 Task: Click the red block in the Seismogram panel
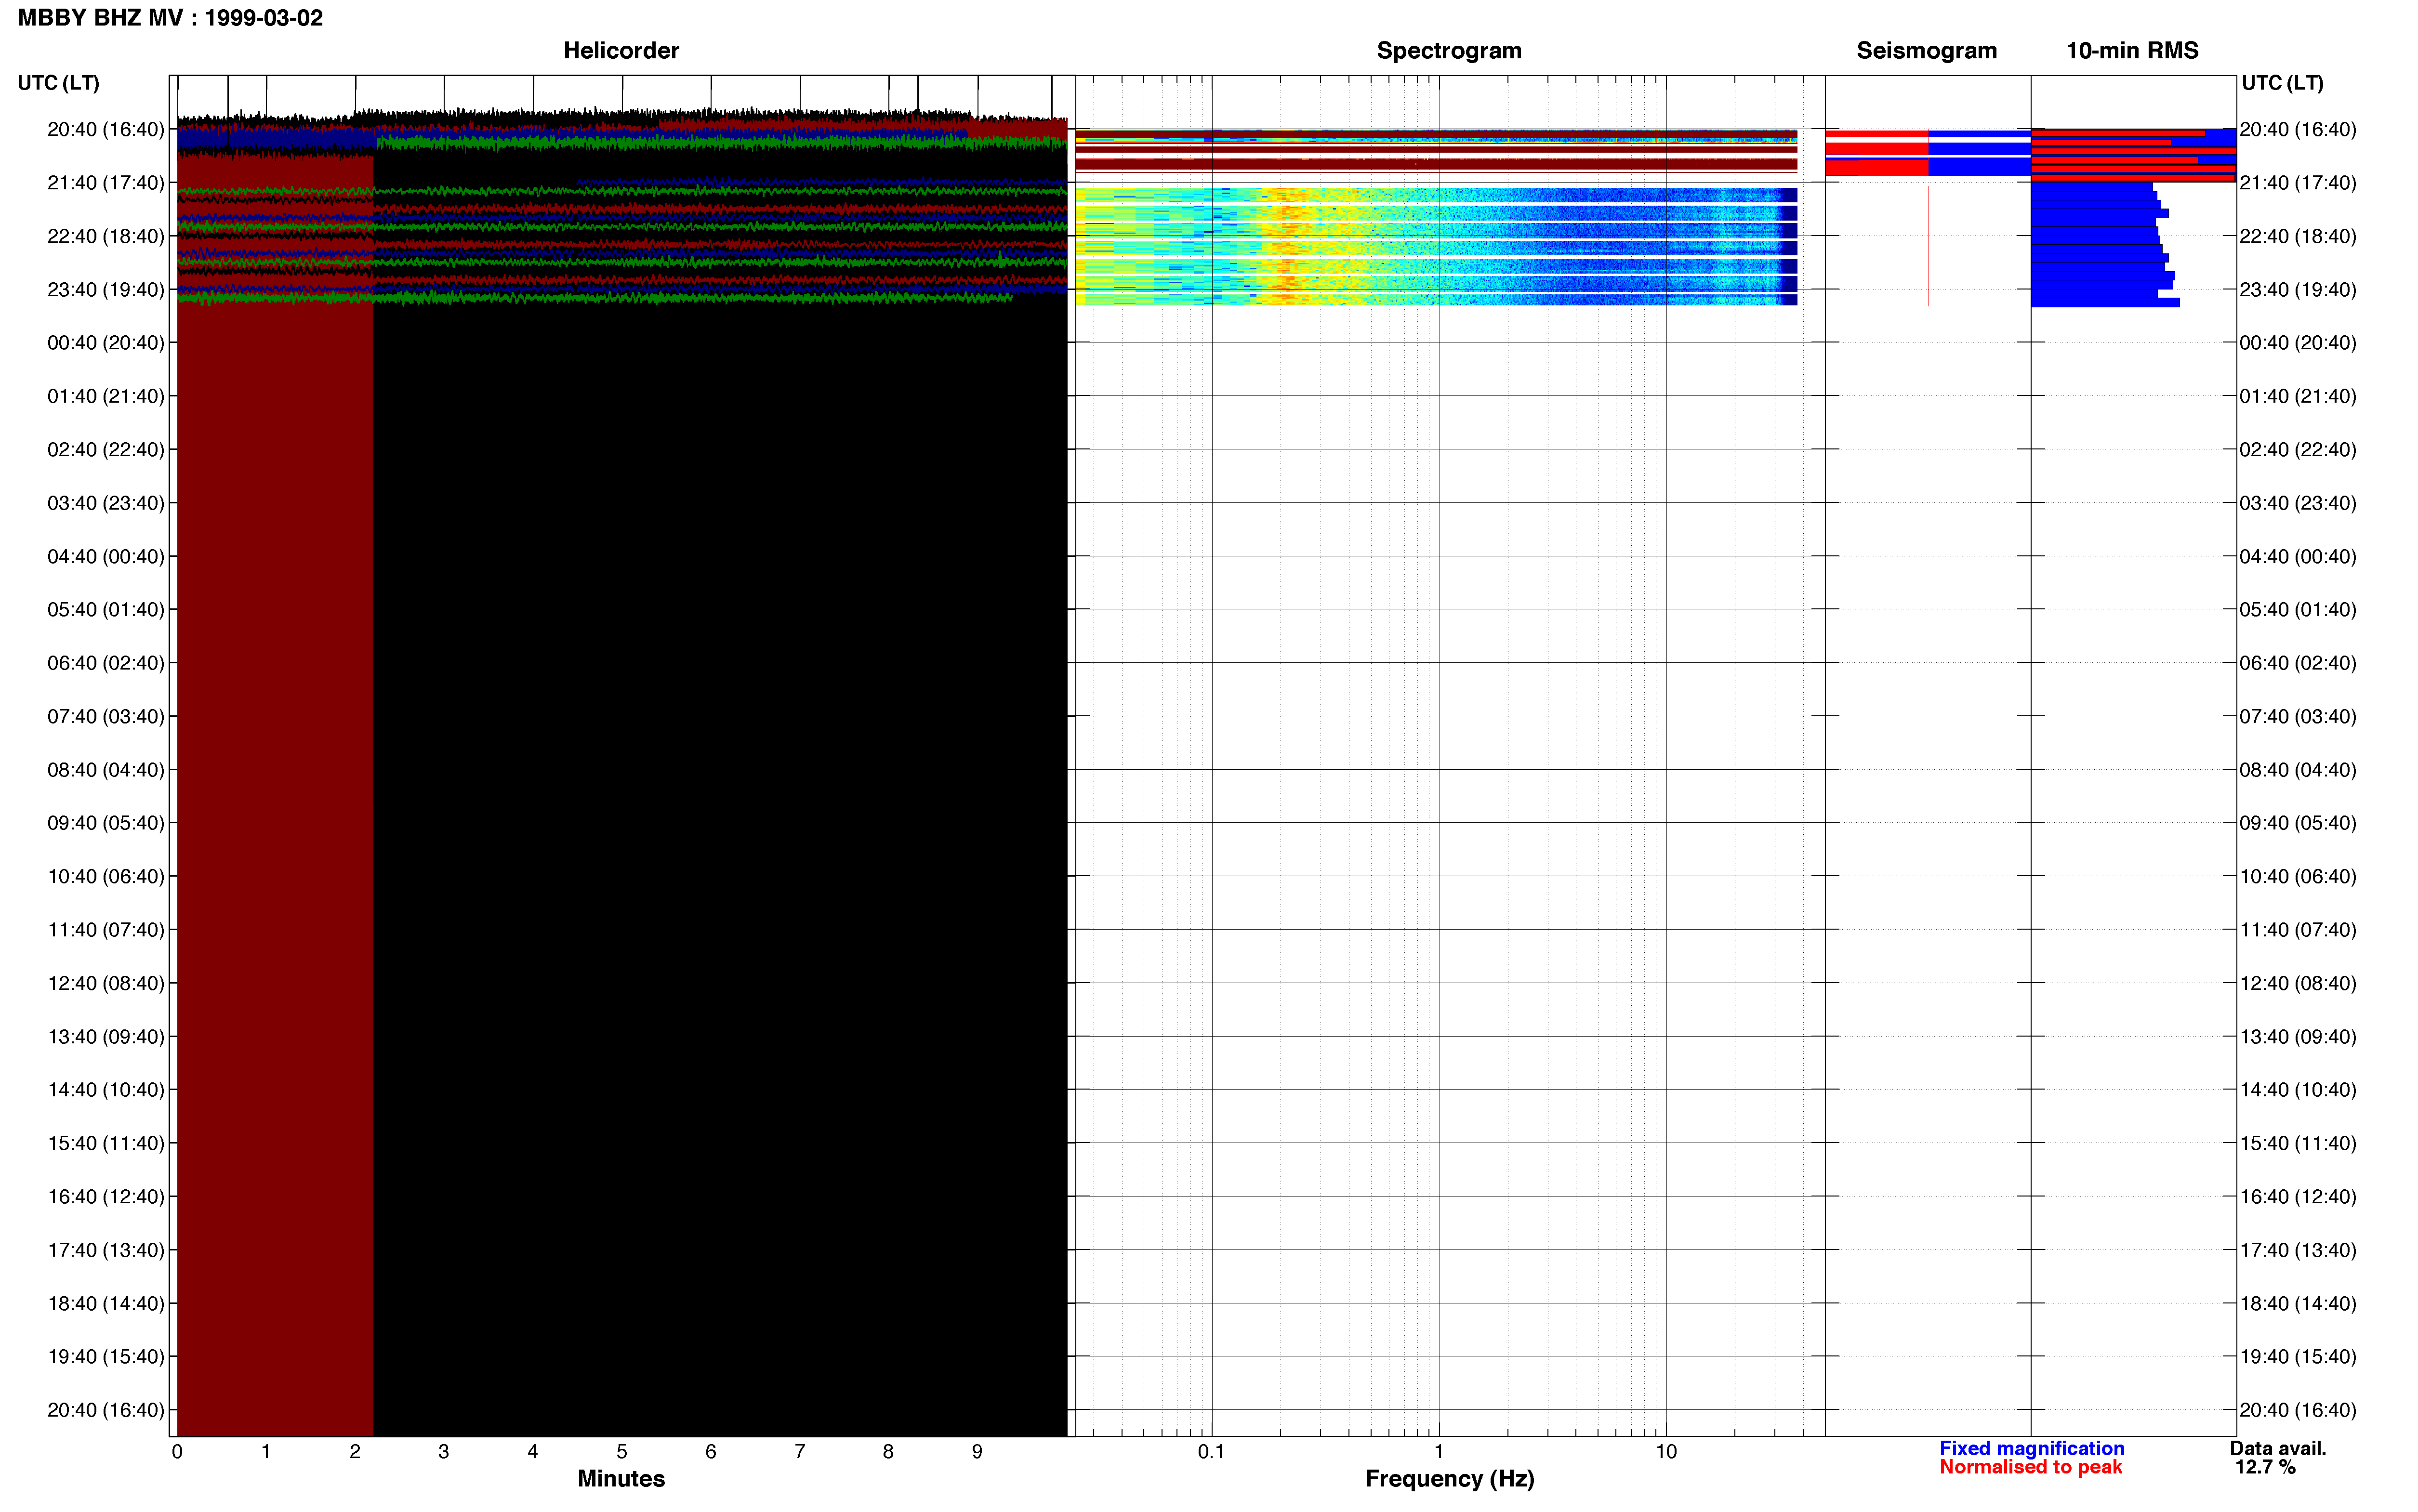[x=1876, y=168]
